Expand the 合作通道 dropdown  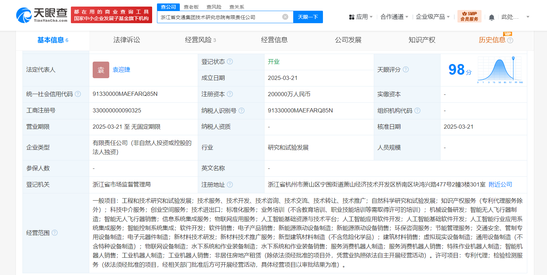(394, 17)
